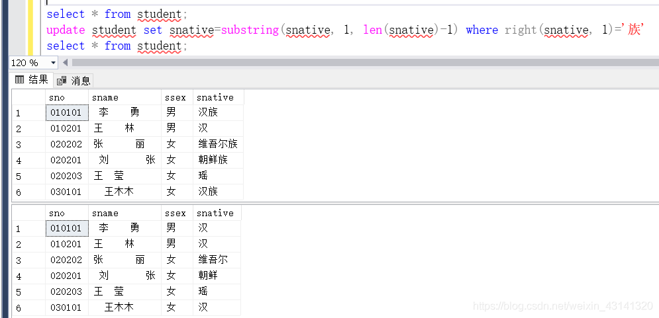Click the update keyword in the SQL editor
This screenshot has width=659, height=318.
[66, 30]
